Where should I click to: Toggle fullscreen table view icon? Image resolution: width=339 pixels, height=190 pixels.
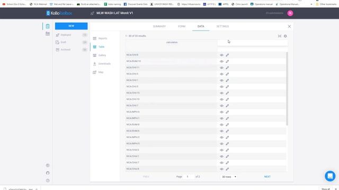(x=280, y=36)
